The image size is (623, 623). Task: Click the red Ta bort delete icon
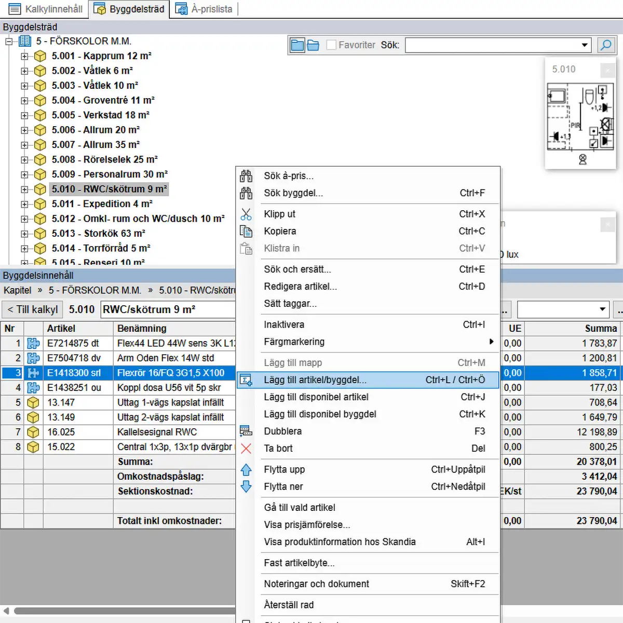pos(246,449)
